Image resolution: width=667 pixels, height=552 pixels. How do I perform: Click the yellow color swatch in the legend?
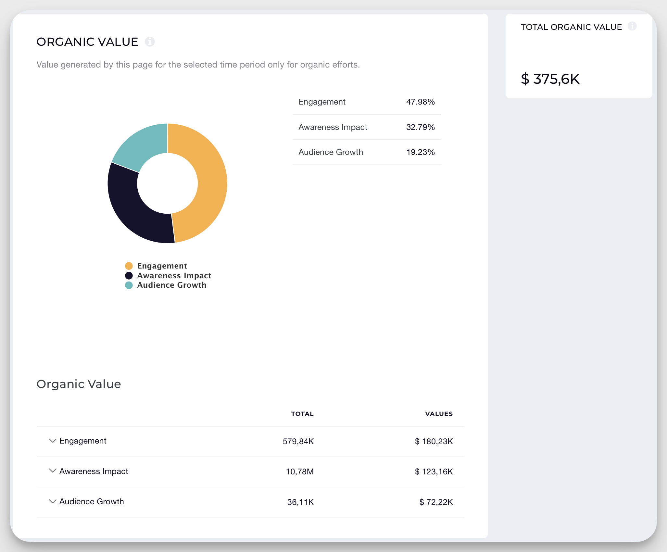pyautogui.click(x=129, y=266)
